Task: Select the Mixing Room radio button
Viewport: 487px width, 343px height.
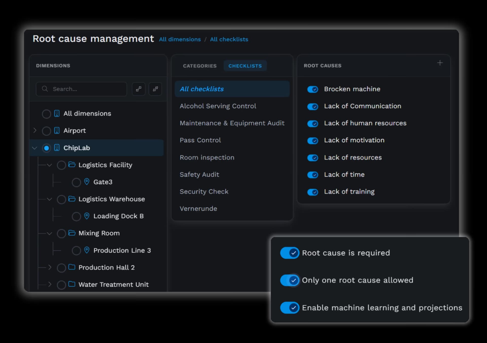Action: [x=61, y=233]
